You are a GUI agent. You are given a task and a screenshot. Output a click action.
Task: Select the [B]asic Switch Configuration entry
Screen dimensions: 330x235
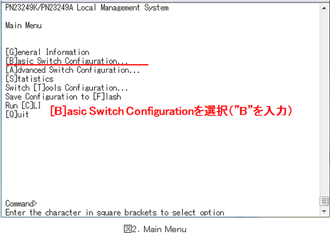pyautogui.click(x=67, y=61)
